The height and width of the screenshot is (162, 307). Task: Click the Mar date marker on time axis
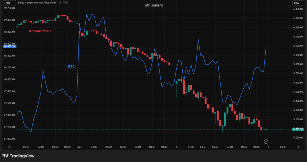tap(79, 147)
